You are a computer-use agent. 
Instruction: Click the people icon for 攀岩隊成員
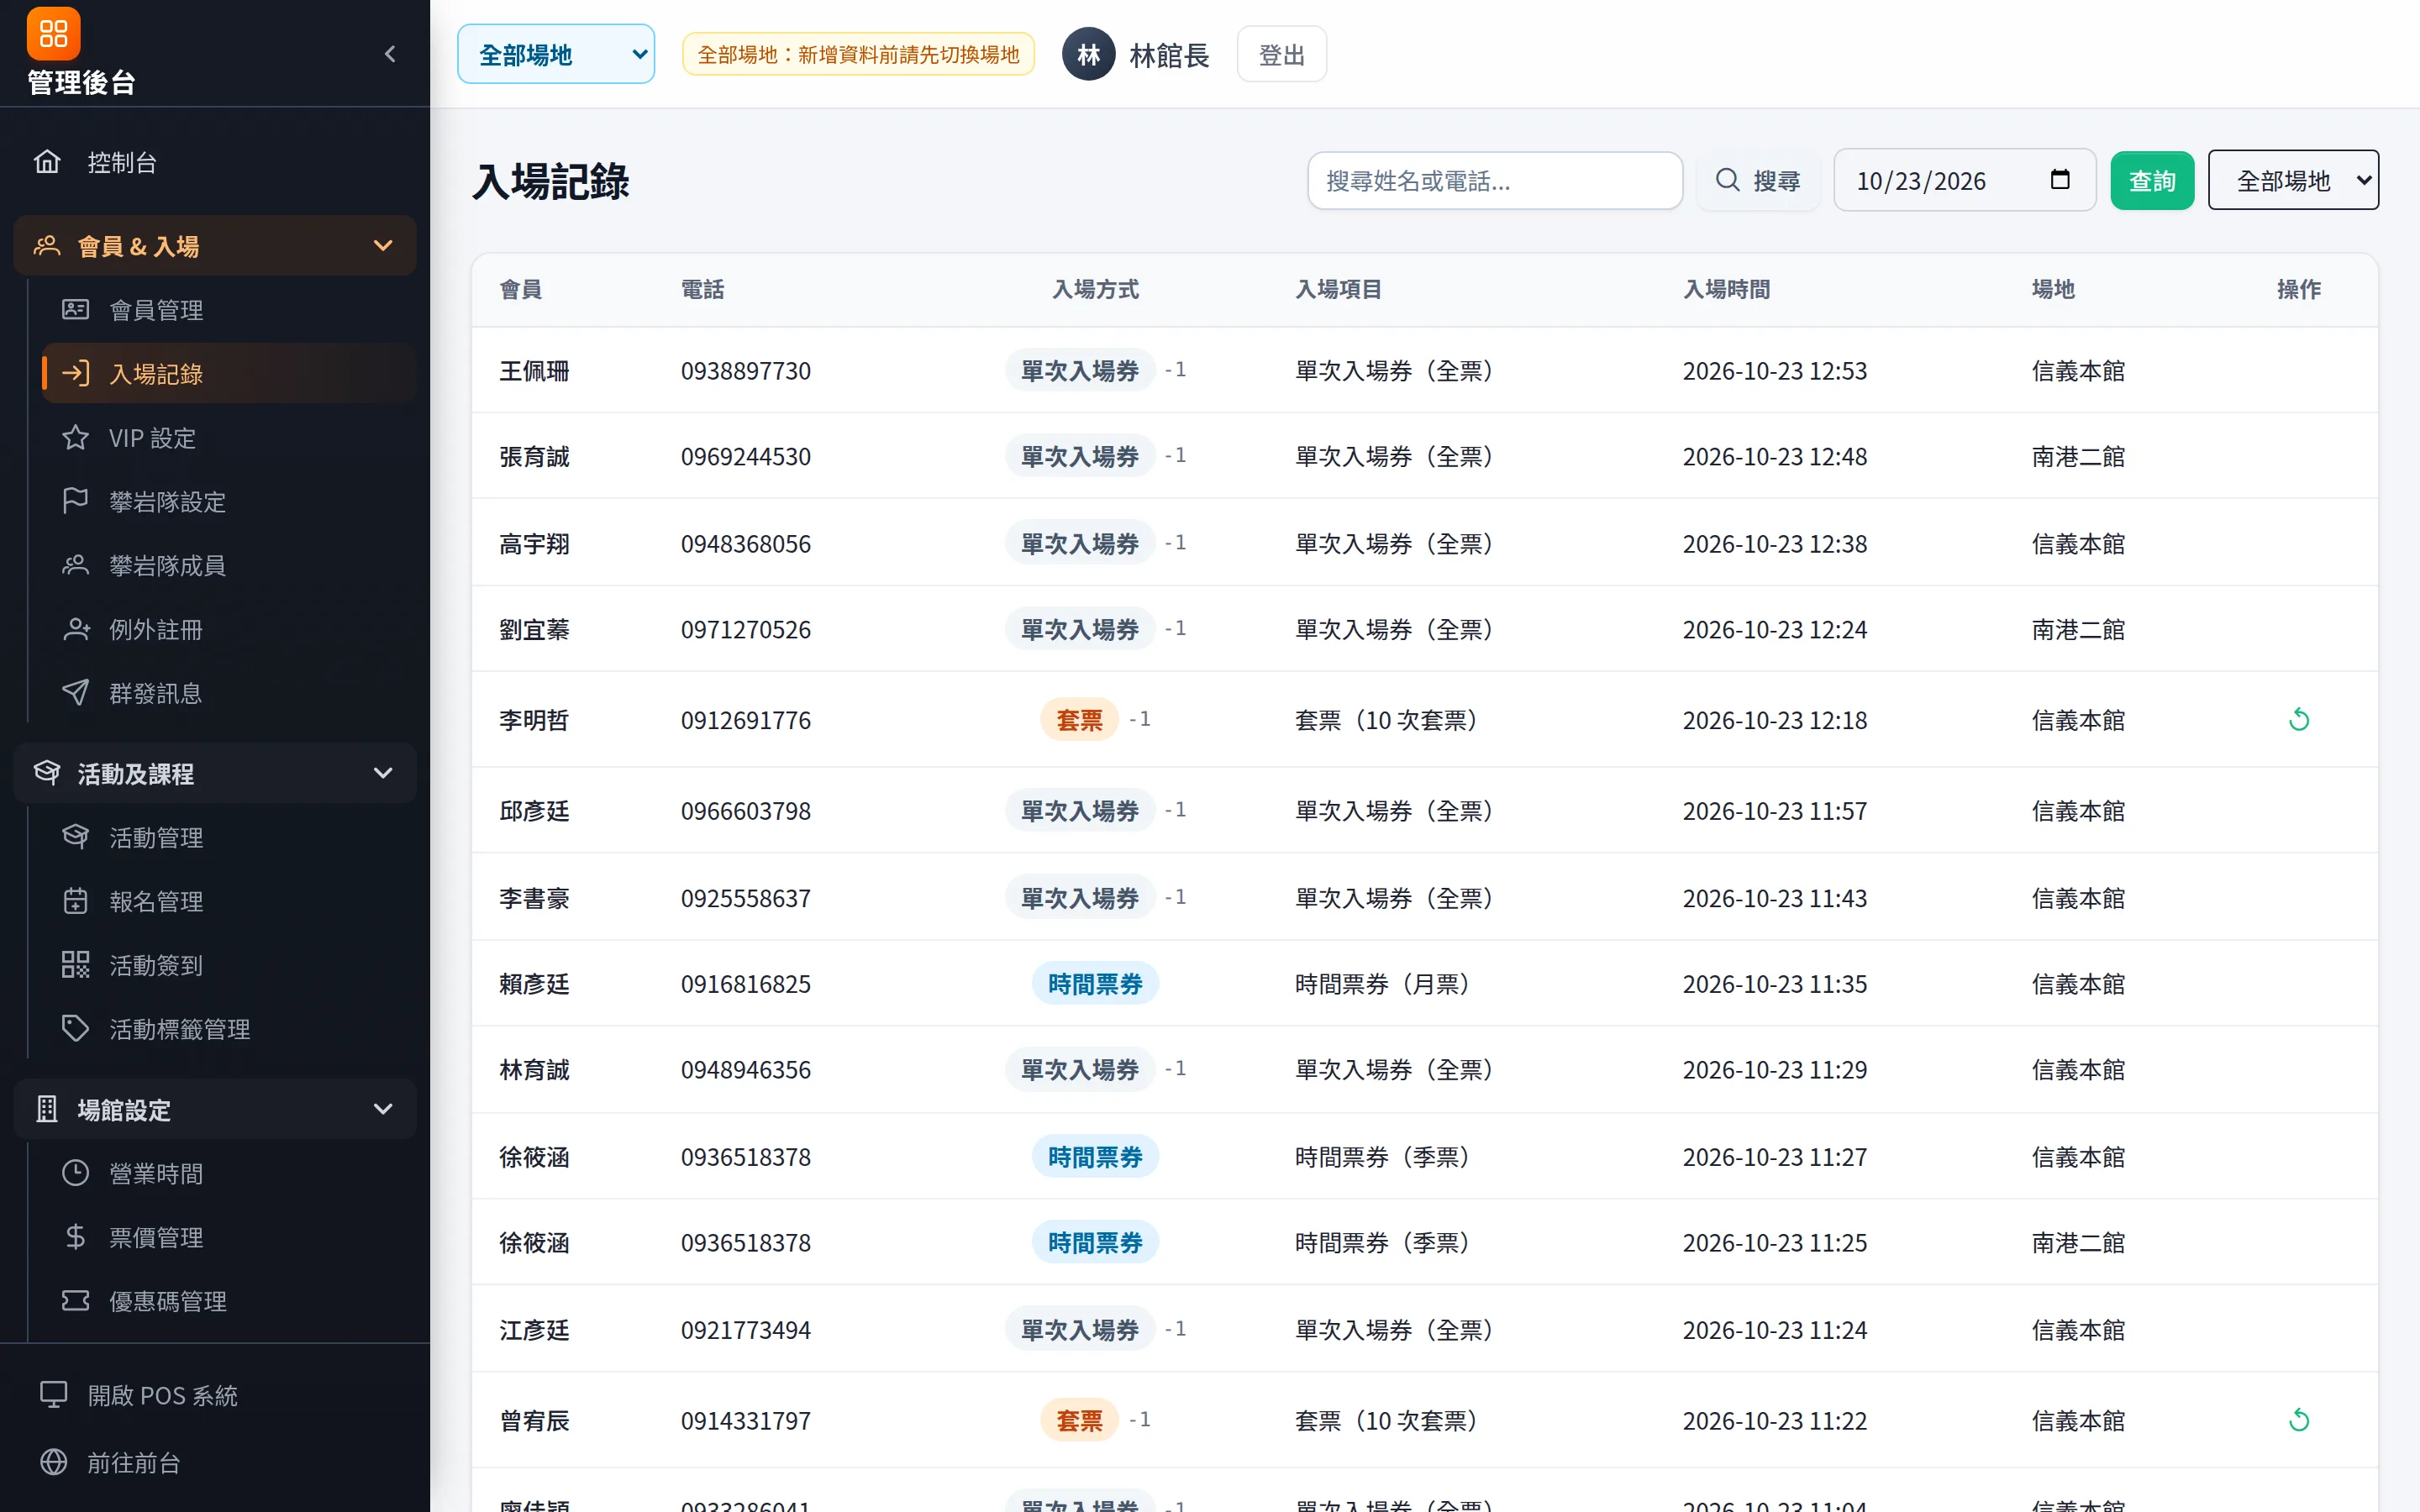75,565
